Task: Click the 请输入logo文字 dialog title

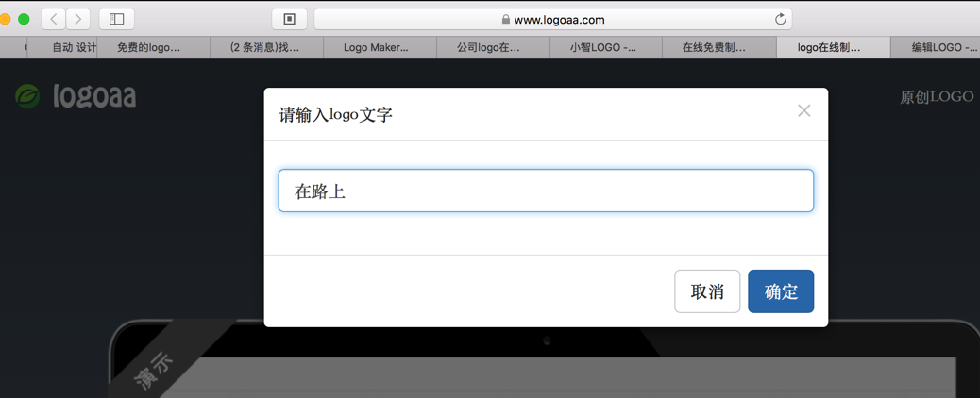Action: (x=335, y=115)
